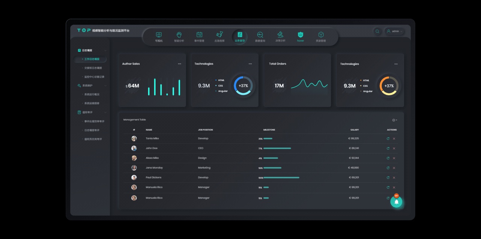The height and width of the screenshot is (239, 481).
Task: Sort table by JOB POSITION column header
Action: 205,130
